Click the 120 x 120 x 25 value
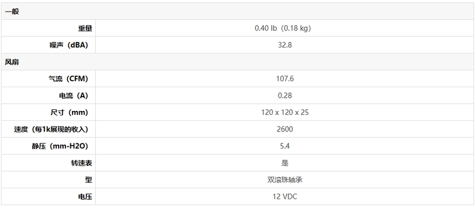This screenshot has height=207, width=476. click(284, 113)
